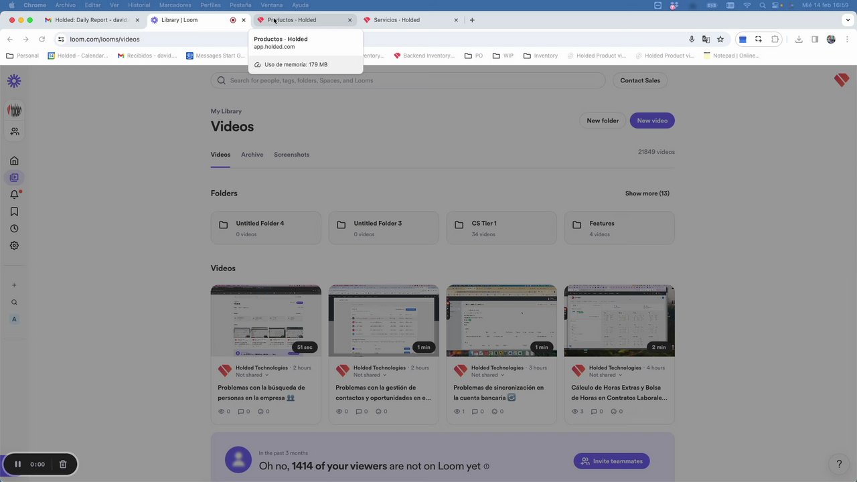The image size is (857, 482).
Task: Switch to 'Productos - Holded' browser tab
Action: tap(305, 19)
